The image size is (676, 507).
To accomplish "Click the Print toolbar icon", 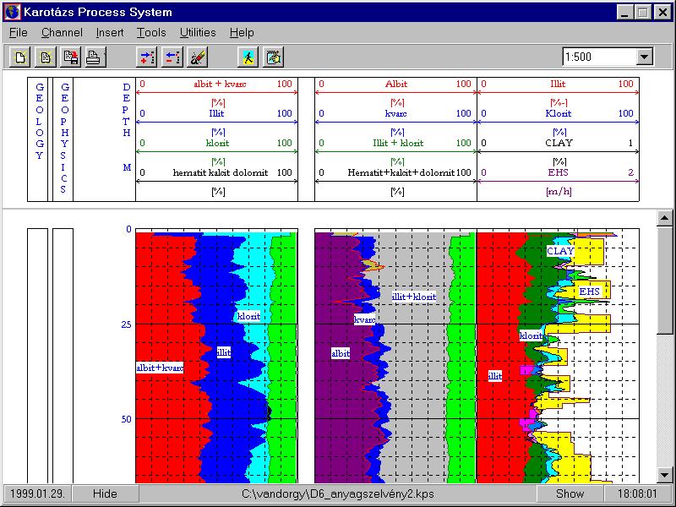I will (94, 57).
